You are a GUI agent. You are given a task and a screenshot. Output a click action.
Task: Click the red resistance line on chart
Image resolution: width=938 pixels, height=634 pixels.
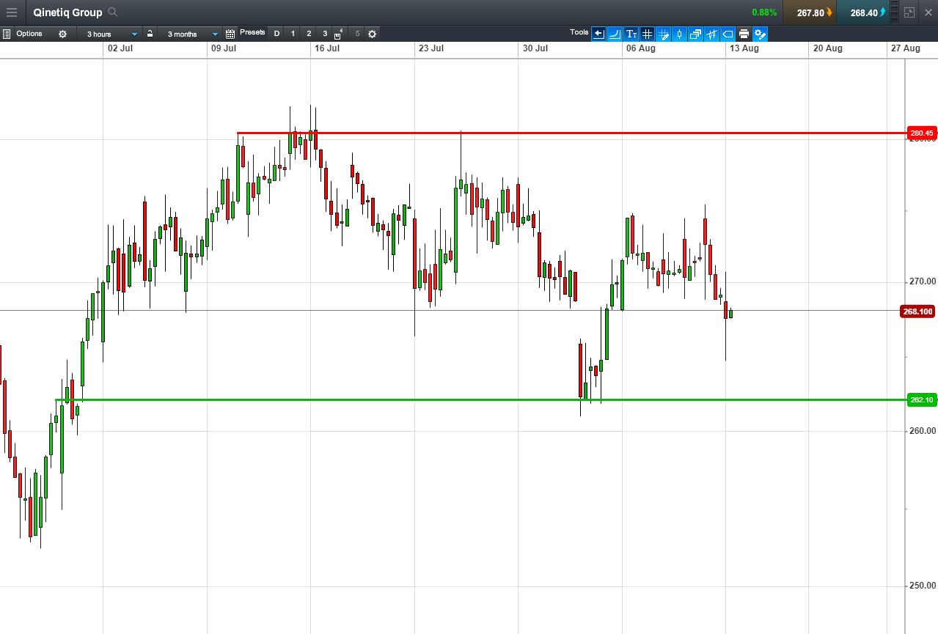pyautogui.click(x=572, y=133)
